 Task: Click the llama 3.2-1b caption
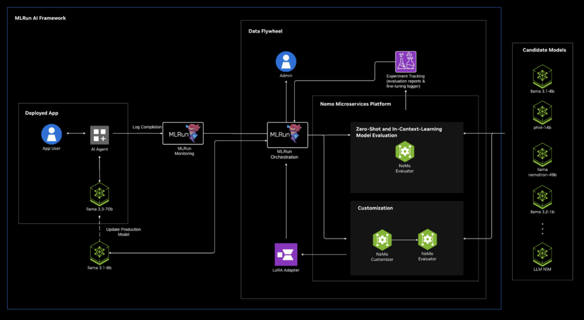click(542, 212)
